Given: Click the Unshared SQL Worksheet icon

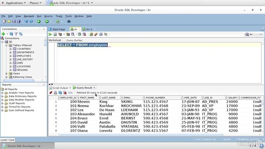Looking at the screenshot, I should (91, 34).
